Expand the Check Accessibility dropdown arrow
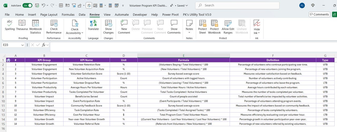The width and height of the screenshot is (337, 132). [82, 33]
